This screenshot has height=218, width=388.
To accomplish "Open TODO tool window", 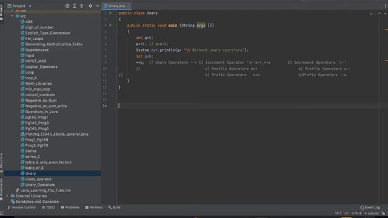I will coord(48,207).
